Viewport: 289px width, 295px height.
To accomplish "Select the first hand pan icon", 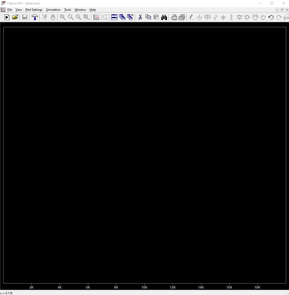I will (x=53, y=17).
